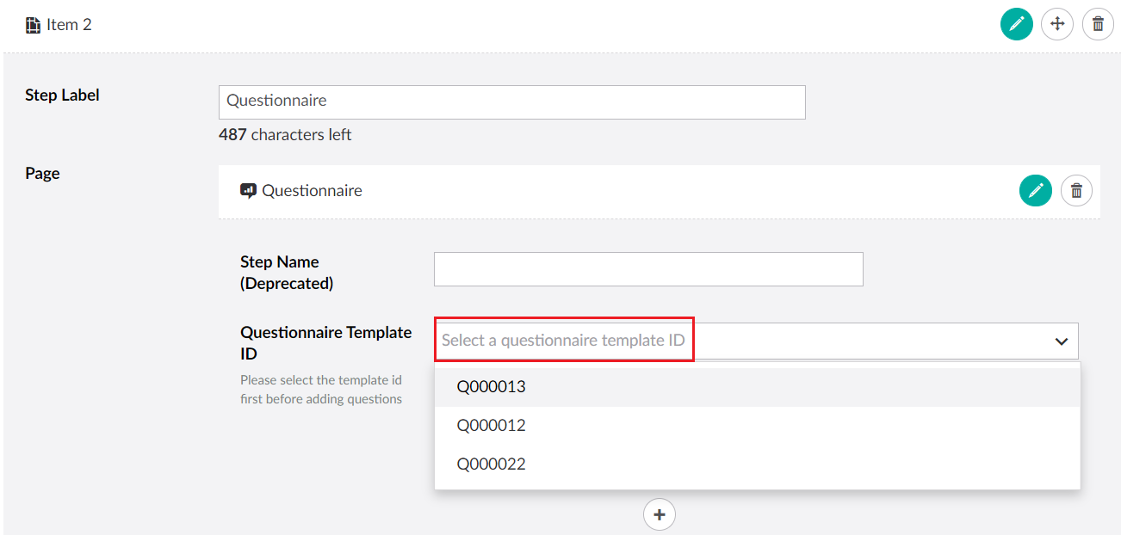1121x535 pixels.
Task: Click the move handle icon for Item 2
Action: [1056, 24]
